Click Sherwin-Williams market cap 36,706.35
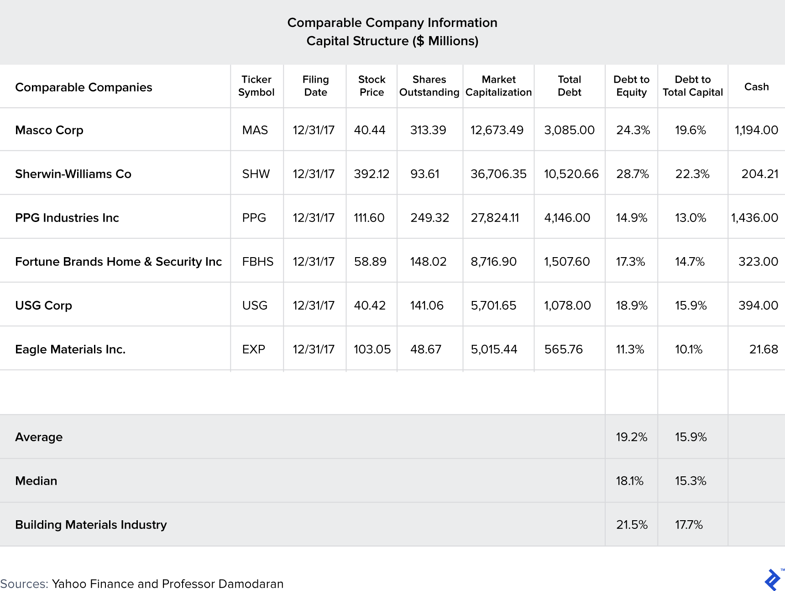Image resolution: width=785 pixels, height=591 pixels. 498,174
